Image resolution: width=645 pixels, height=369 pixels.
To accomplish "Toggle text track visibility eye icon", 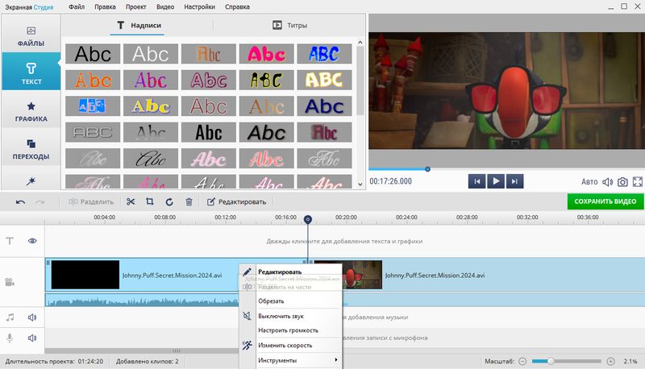I will (x=33, y=241).
